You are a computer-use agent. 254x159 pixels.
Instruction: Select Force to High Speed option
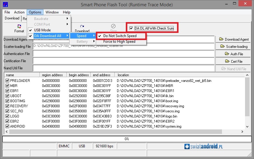tap(119, 42)
